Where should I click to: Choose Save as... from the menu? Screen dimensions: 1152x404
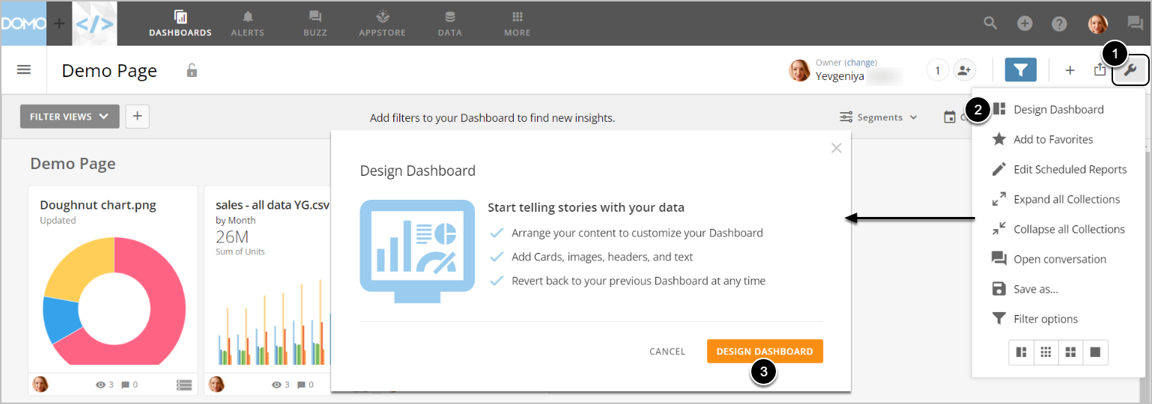pos(1035,289)
